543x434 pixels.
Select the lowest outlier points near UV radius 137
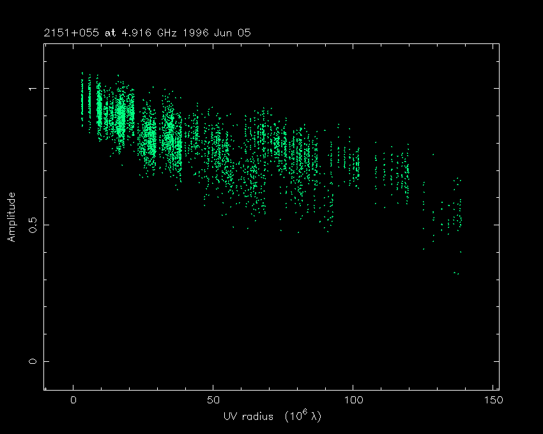click(456, 273)
